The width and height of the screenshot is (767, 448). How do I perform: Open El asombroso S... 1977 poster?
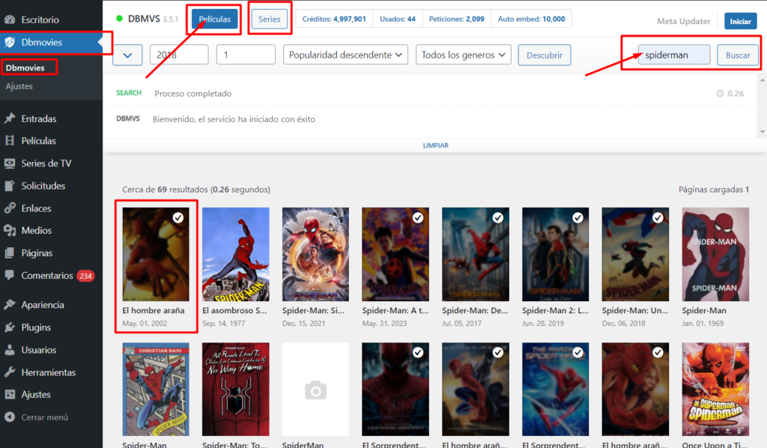click(x=236, y=254)
